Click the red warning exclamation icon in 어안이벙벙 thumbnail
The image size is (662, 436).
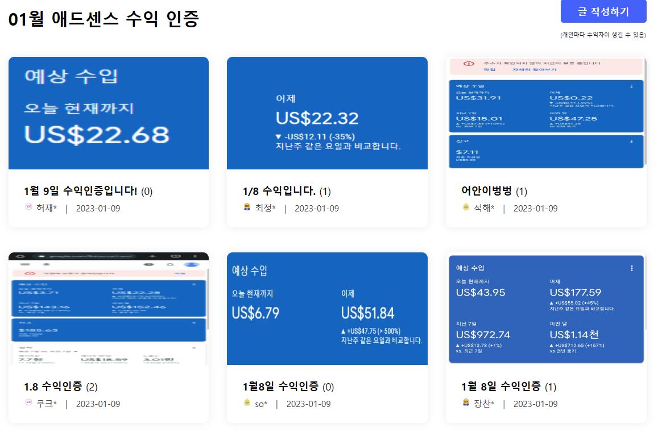click(x=468, y=64)
